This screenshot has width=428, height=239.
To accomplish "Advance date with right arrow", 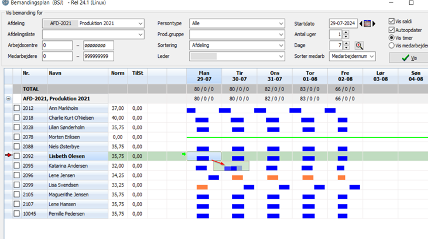I will pyautogui.click(x=375, y=24).
